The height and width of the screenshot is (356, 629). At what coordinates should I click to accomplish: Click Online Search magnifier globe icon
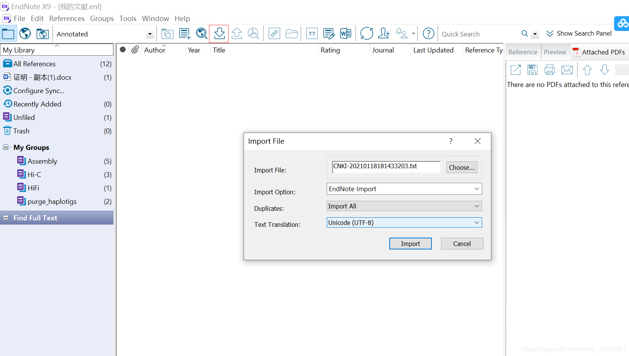point(202,34)
